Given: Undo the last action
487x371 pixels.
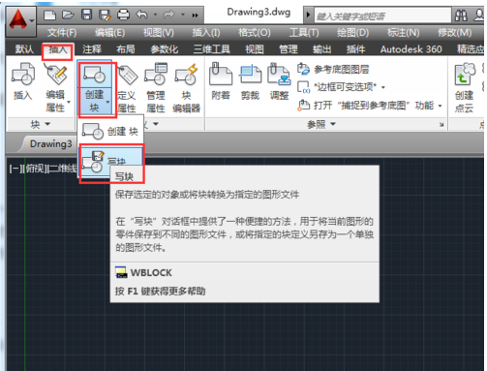Looking at the screenshot, I should click(x=142, y=15).
